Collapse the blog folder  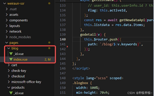9,48
